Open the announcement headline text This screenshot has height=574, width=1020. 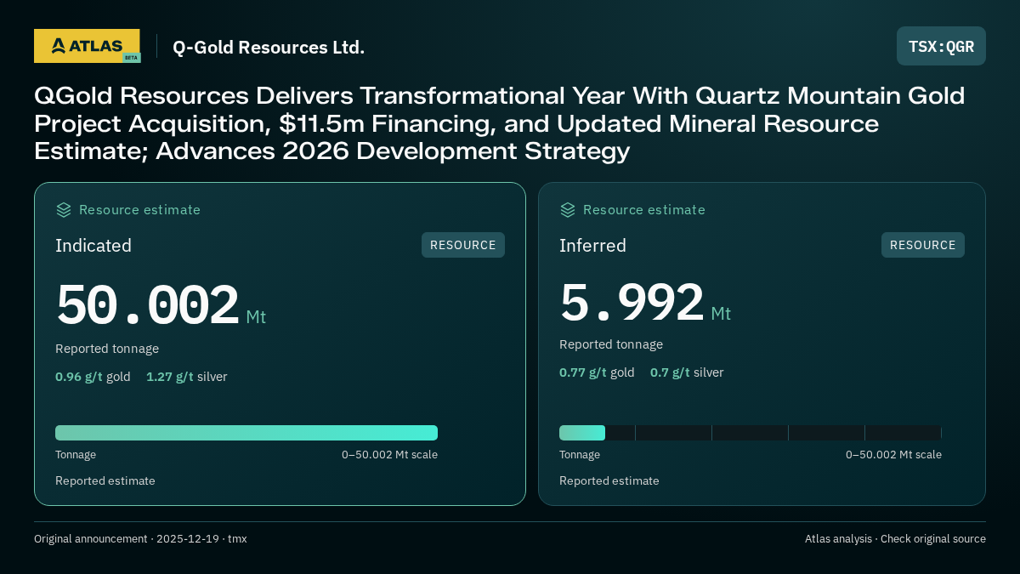pos(500,123)
